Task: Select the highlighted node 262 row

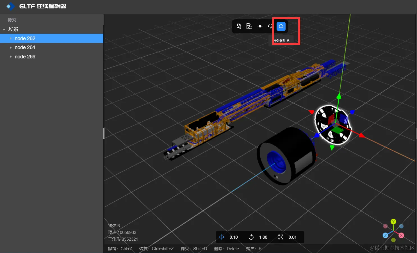Action: click(x=52, y=38)
